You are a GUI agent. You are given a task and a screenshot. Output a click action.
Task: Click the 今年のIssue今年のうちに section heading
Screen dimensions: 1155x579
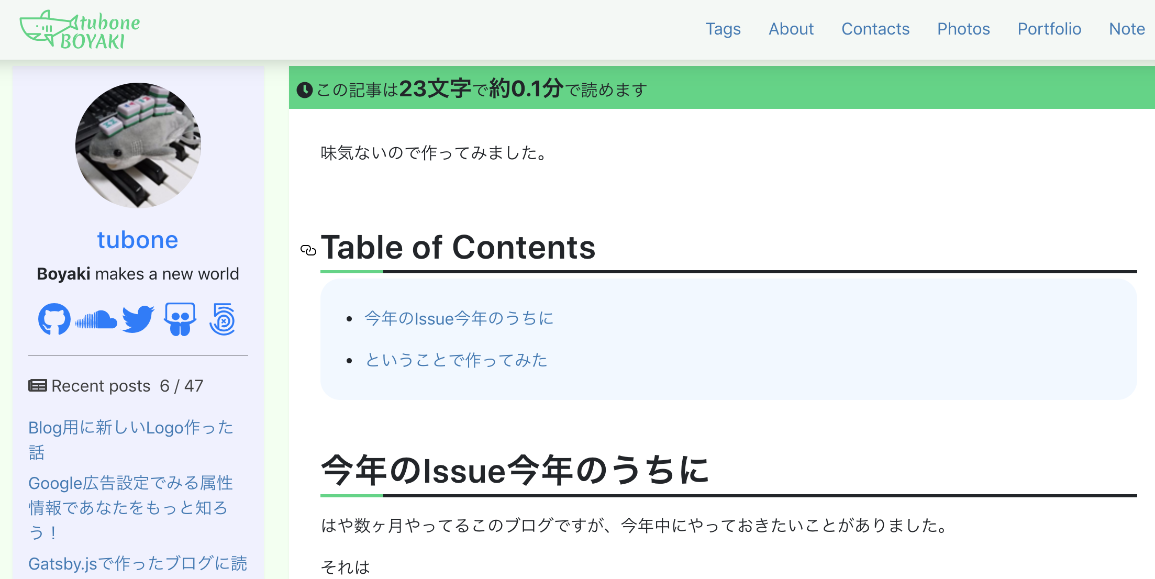point(515,470)
